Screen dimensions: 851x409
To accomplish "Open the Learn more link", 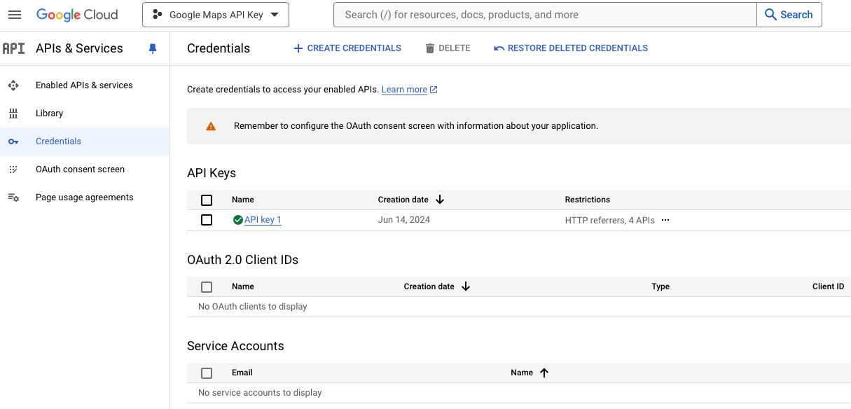I will 404,89.
